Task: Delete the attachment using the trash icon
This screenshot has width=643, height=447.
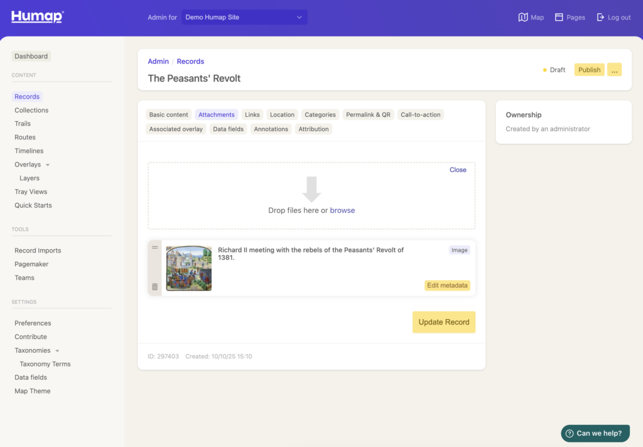Action: pyautogui.click(x=154, y=286)
